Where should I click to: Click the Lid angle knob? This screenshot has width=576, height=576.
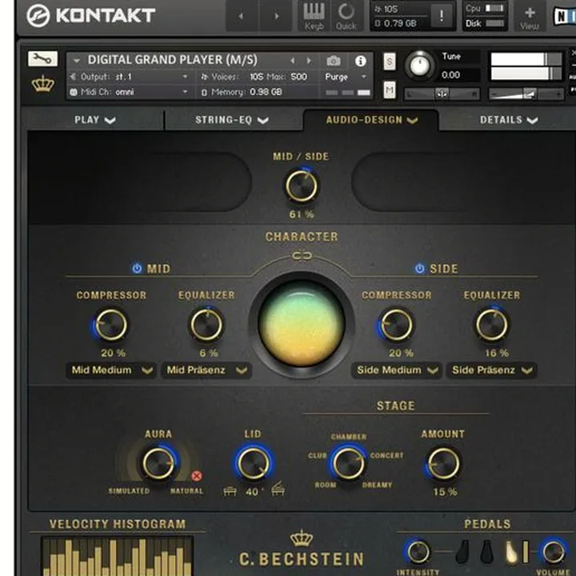(x=253, y=463)
